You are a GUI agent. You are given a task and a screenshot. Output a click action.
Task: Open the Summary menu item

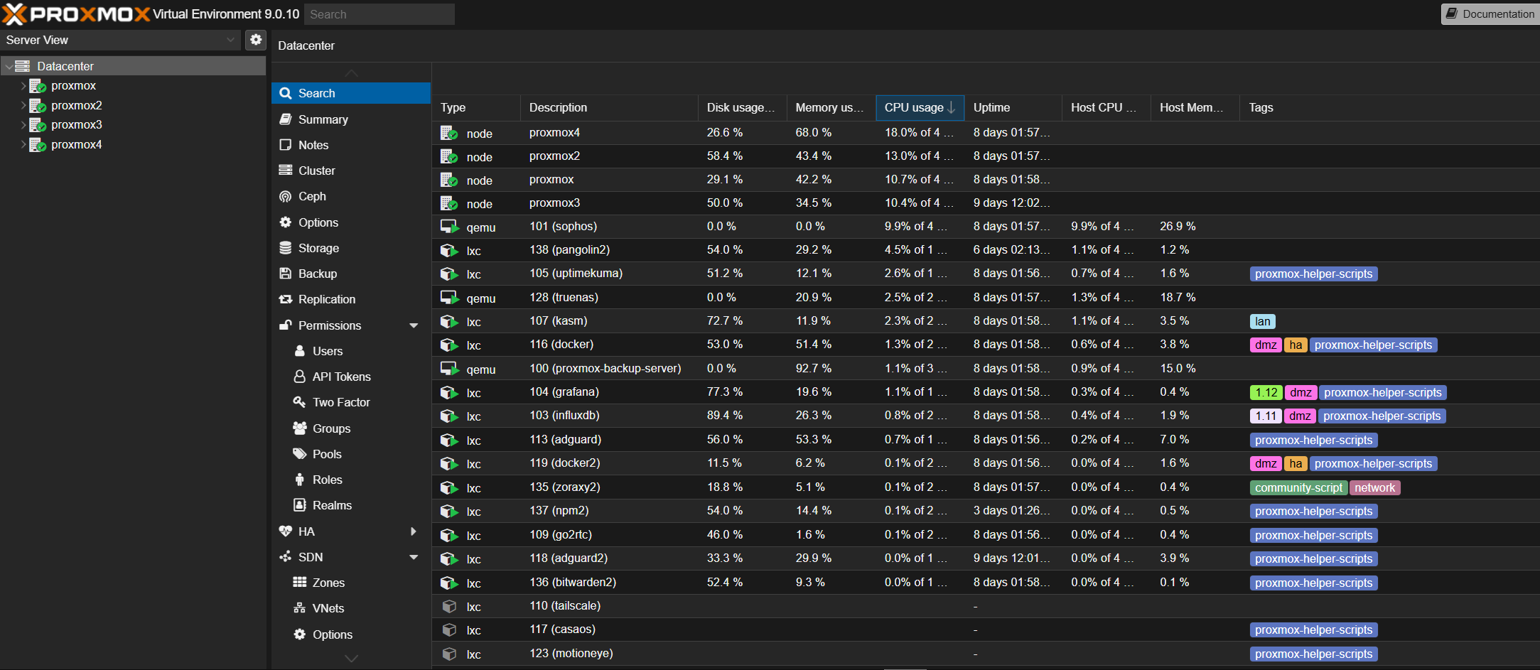pyautogui.click(x=323, y=119)
